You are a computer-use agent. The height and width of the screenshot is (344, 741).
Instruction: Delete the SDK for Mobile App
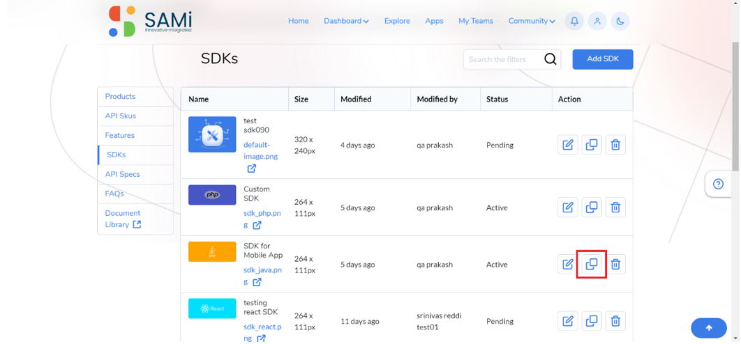tap(615, 264)
